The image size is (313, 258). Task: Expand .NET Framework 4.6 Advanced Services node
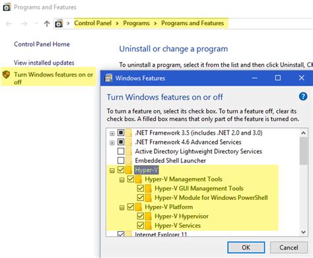(112, 143)
